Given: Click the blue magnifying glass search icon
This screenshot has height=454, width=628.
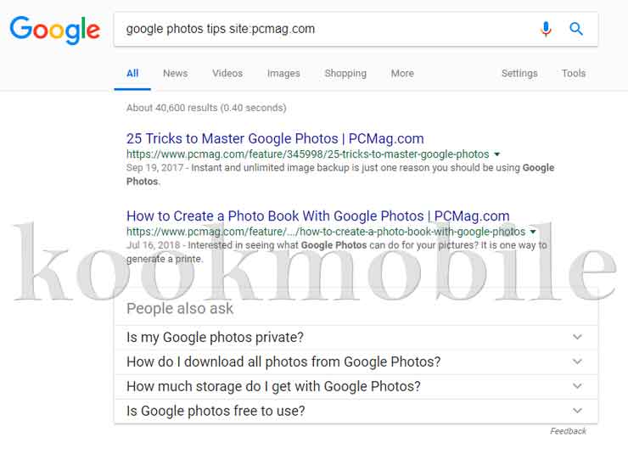Looking at the screenshot, I should point(576,29).
